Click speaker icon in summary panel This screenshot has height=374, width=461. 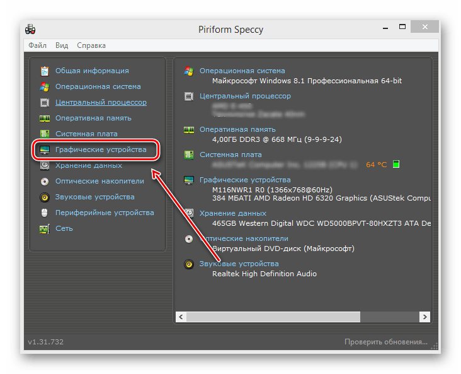coord(189,264)
